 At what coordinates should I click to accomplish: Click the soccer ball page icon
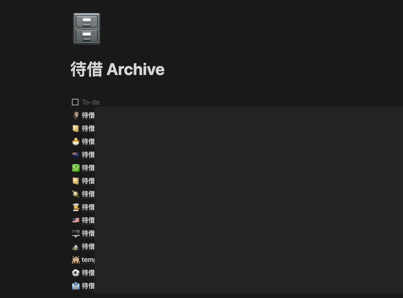click(x=76, y=273)
